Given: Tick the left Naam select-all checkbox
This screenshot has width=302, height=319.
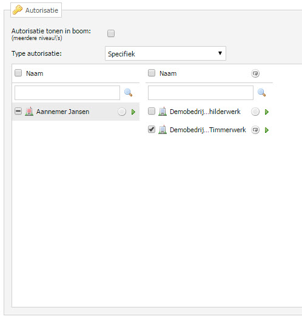Looking at the screenshot, I should tap(18, 73).
